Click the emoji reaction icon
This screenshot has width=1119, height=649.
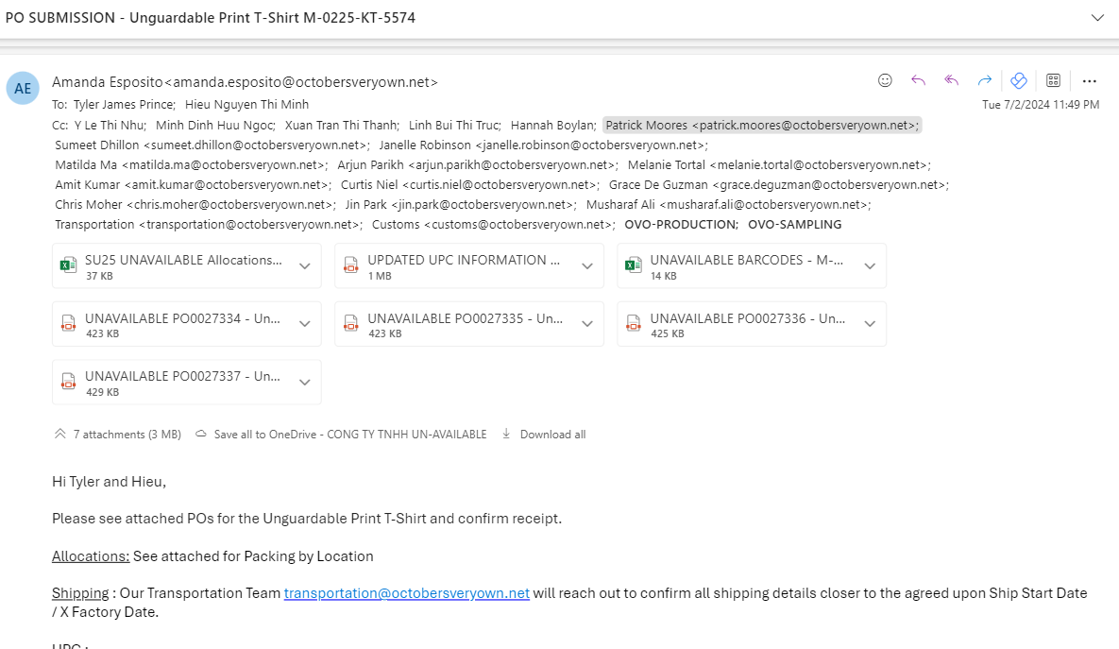(885, 80)
